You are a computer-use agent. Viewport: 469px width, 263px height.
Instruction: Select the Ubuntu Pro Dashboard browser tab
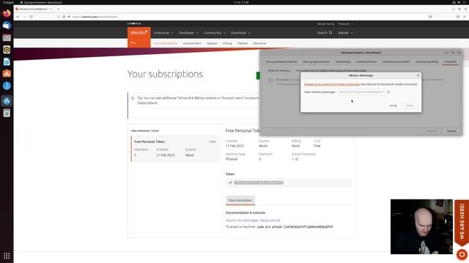click(x=34, y=9)
